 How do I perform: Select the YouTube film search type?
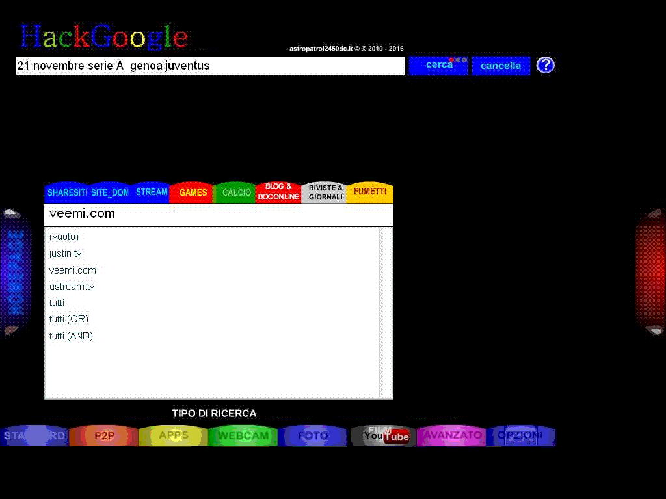tap(383, 435)
